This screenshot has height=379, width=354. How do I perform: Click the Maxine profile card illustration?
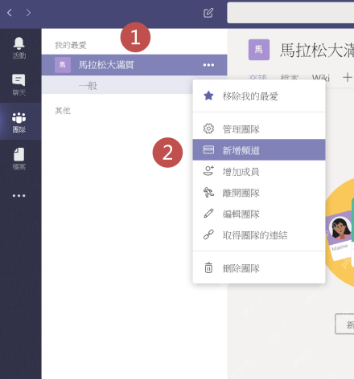coord(339,235)
